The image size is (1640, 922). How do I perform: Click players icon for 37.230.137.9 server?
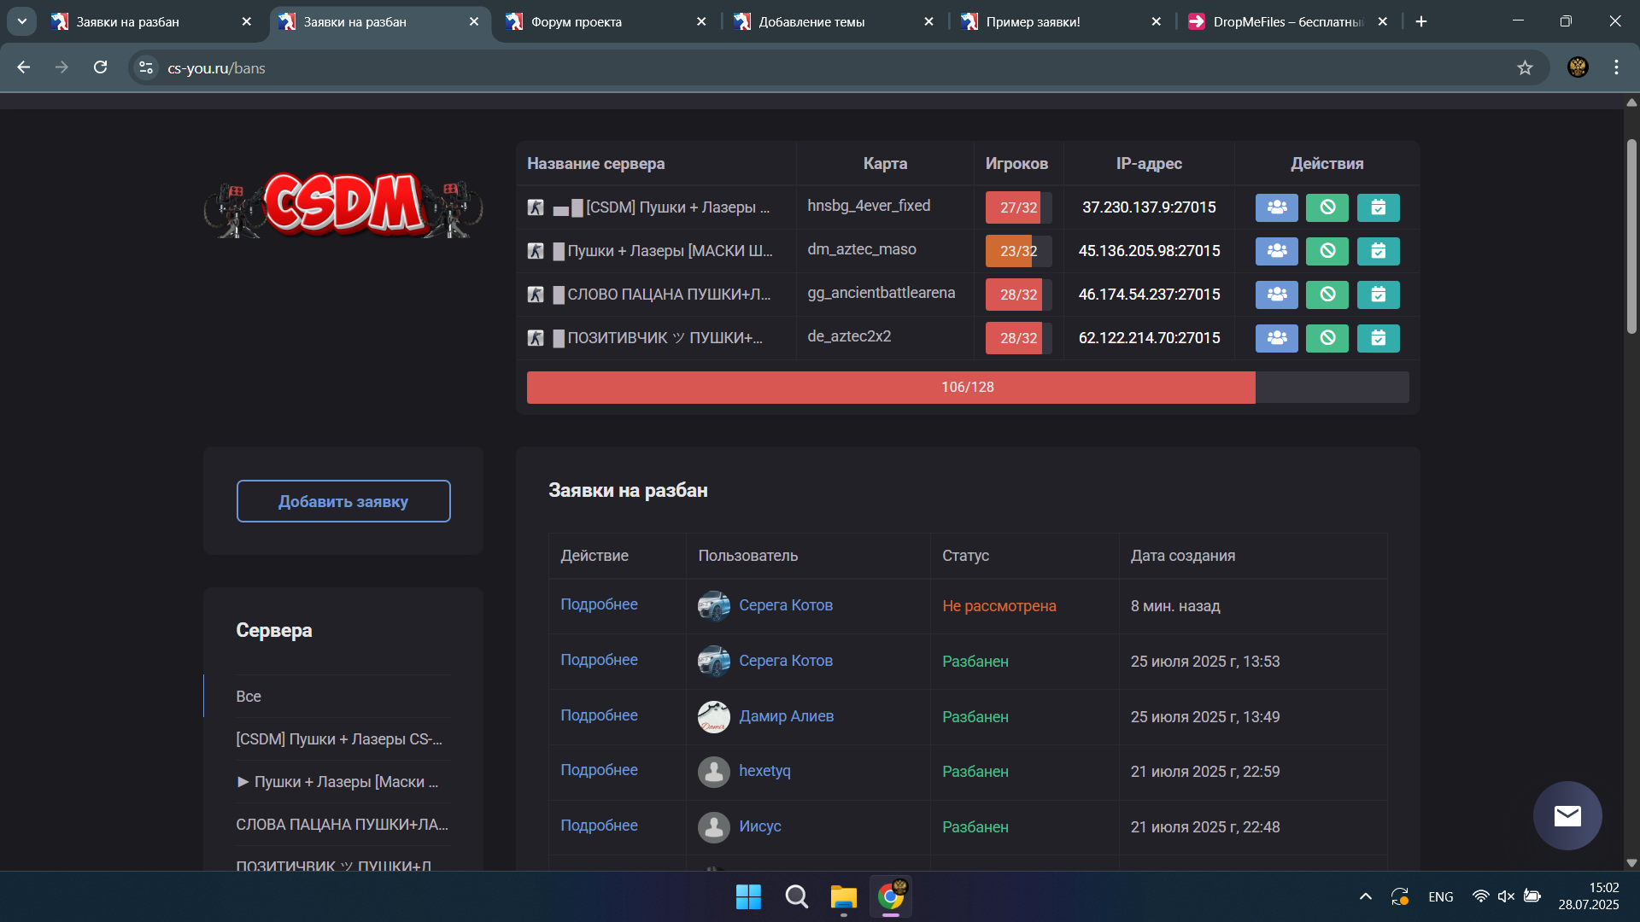[1276, 207]
